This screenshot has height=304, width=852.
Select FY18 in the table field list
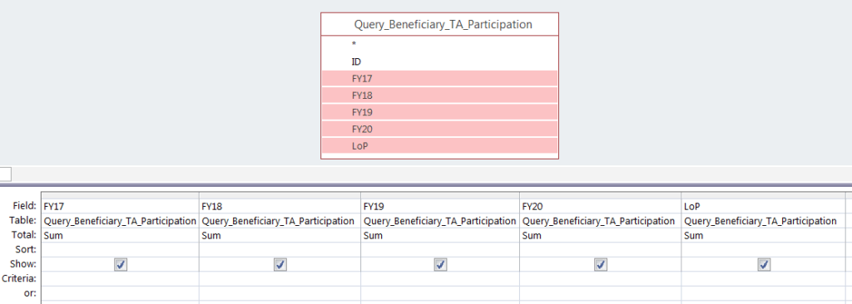(439, 96)
